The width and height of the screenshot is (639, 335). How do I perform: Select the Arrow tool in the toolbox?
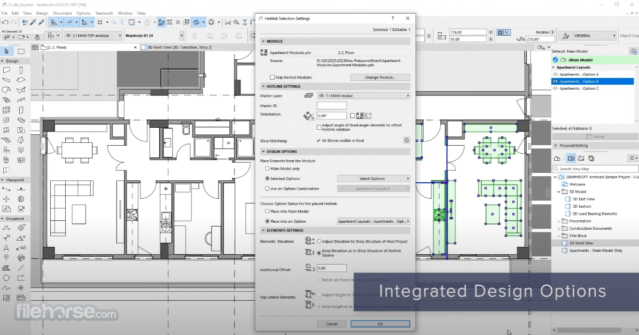[x=7, y=51]
